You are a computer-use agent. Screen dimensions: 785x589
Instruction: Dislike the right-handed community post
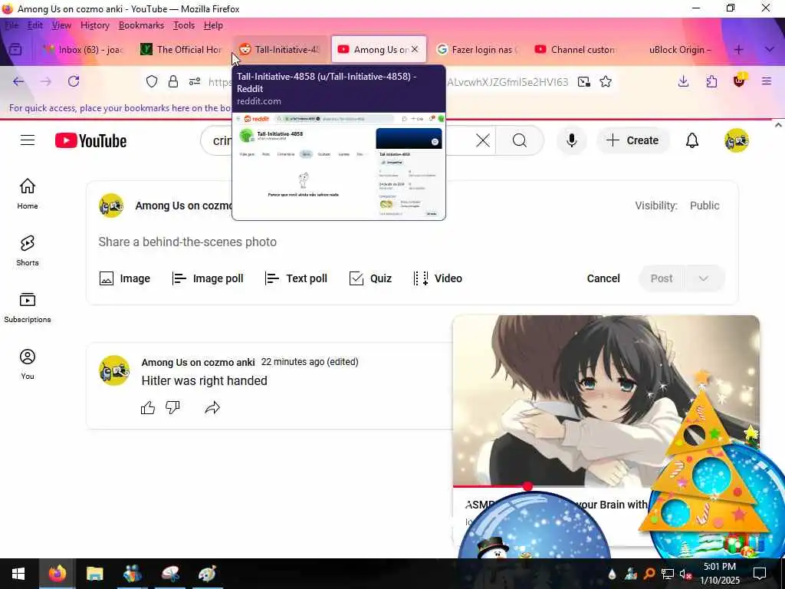click(172, 408)
